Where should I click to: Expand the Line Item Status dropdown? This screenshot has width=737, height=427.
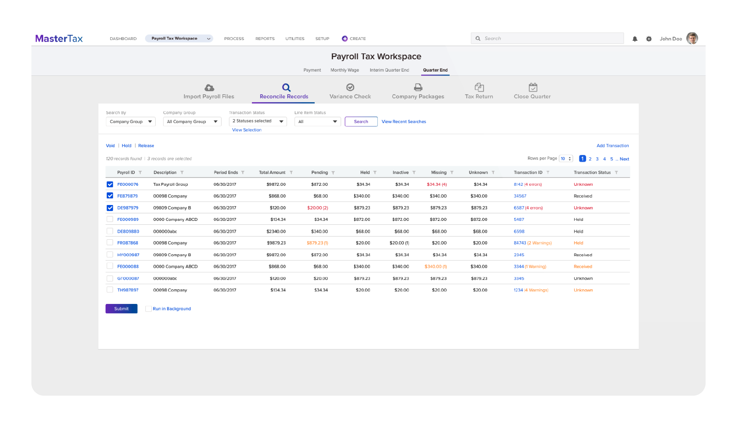click(x=317, y=122)
